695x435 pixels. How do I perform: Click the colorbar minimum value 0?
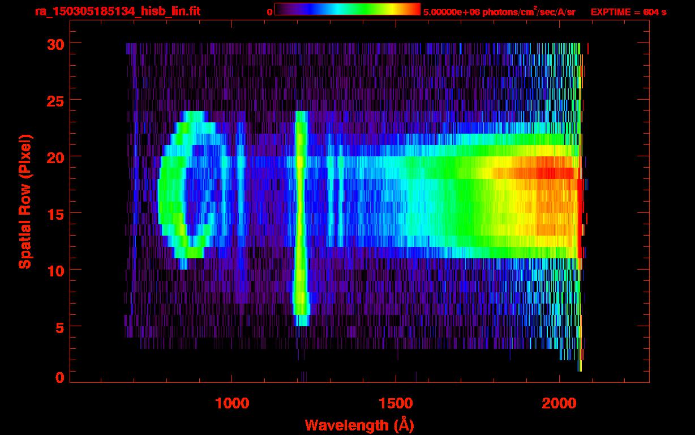coord(270,12)
